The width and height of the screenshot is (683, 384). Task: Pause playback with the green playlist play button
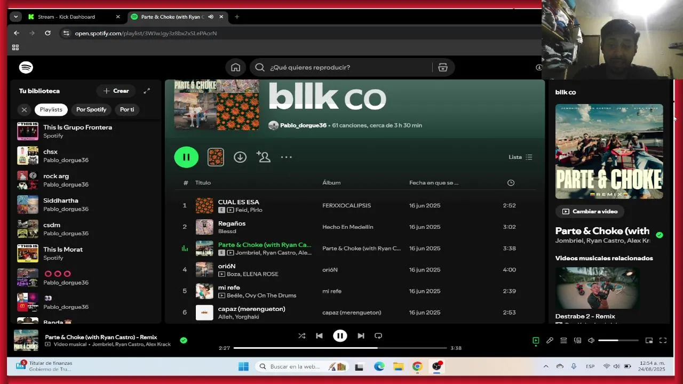pos(186,157)
